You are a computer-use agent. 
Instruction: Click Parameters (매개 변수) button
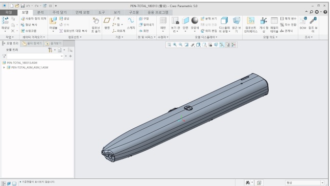[x=288, y=19]
